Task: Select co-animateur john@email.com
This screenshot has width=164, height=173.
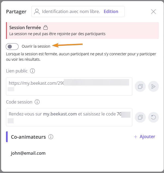Action: click(28, 153)
